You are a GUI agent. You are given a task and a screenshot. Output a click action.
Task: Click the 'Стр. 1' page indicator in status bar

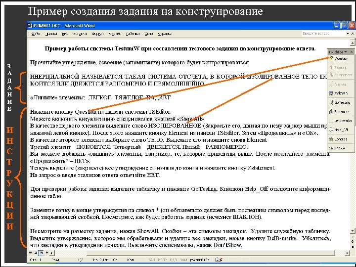click(36, 260)
